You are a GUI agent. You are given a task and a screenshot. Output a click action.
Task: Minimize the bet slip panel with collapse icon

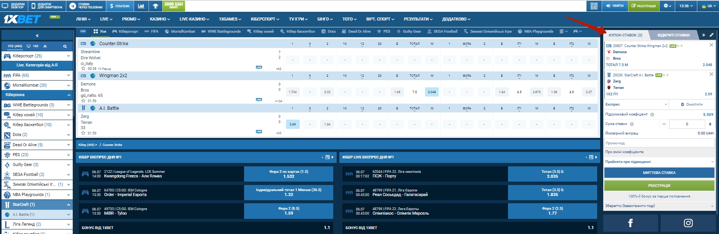tap(711, 35)
